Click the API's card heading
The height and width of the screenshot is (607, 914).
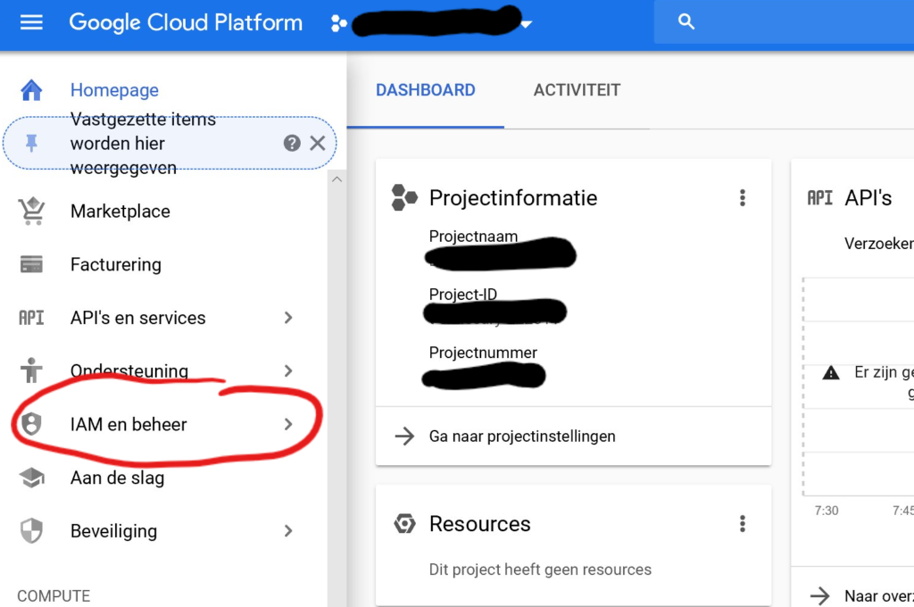point(868,198)
